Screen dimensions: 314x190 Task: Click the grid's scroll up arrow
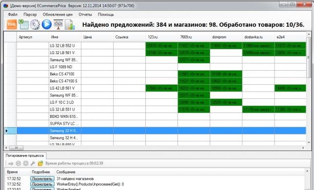[x=309, y=35]
